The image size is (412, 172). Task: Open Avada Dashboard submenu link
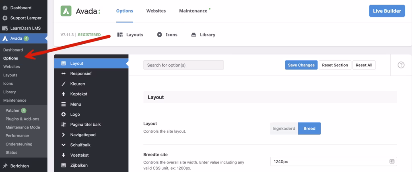pyautogui.click(x=13, y=50)
